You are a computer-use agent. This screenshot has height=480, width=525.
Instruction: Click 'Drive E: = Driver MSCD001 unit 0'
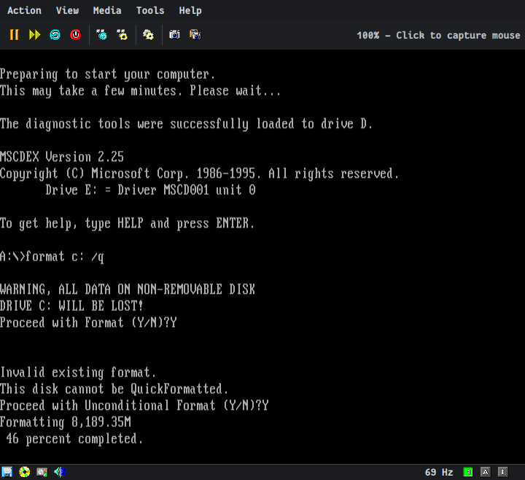[x=151, y=190]
